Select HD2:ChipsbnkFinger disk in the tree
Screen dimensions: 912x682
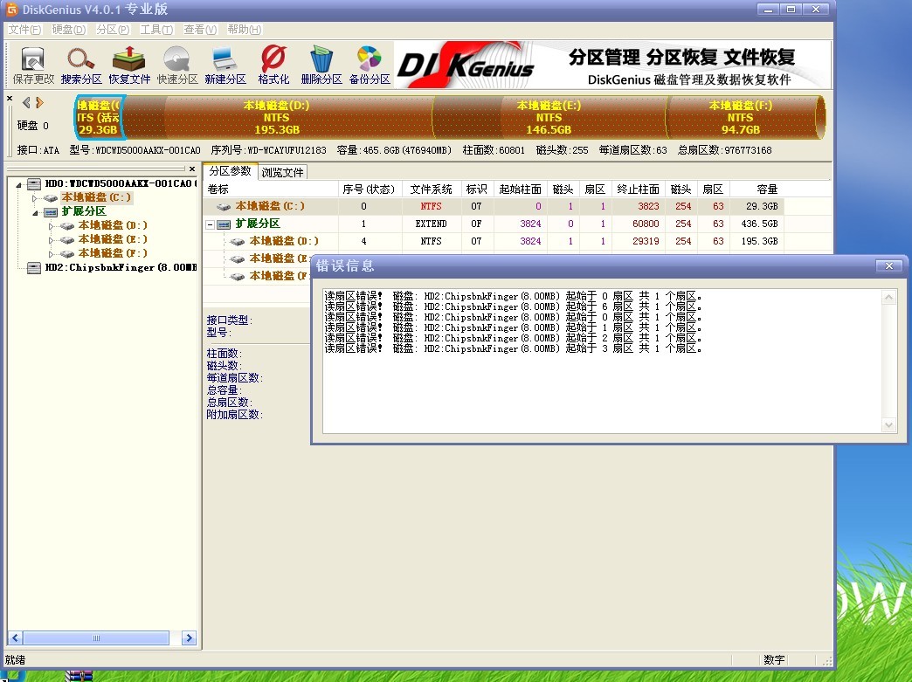(x=121, y=267)
